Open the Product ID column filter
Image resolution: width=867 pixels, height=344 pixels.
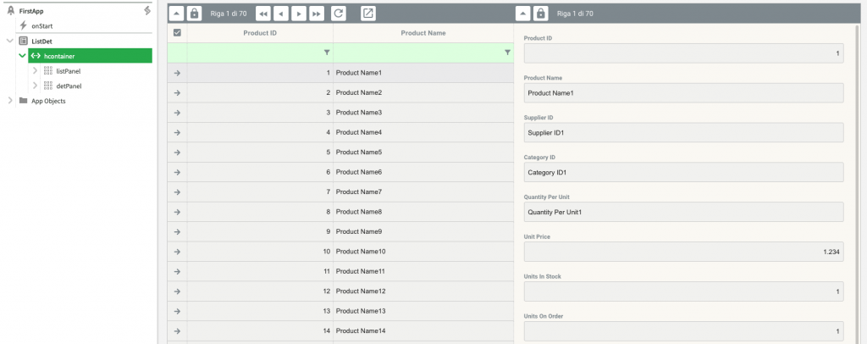327,53
